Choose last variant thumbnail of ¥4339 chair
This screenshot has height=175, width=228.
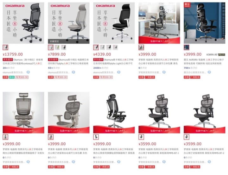(x=115, y=47)
